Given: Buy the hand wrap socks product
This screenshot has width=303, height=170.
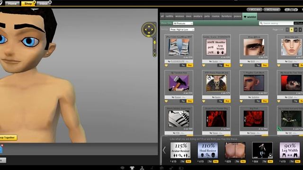Looking at the screenshot, I should point(190,65).
